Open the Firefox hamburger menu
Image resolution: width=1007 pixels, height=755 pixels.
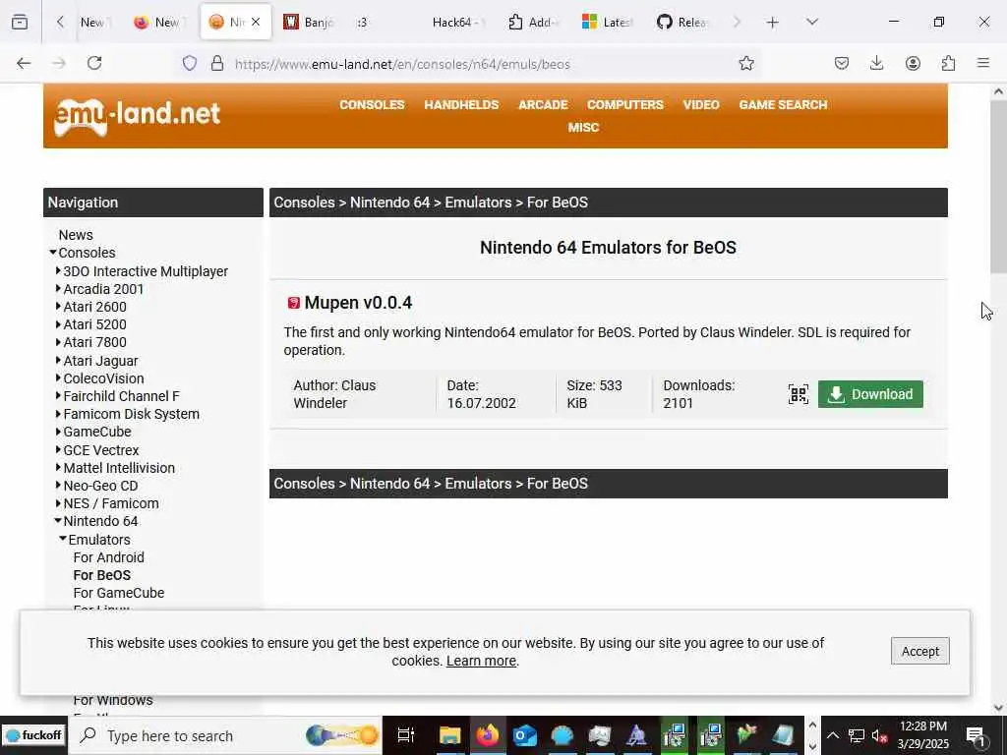(983, 63)
